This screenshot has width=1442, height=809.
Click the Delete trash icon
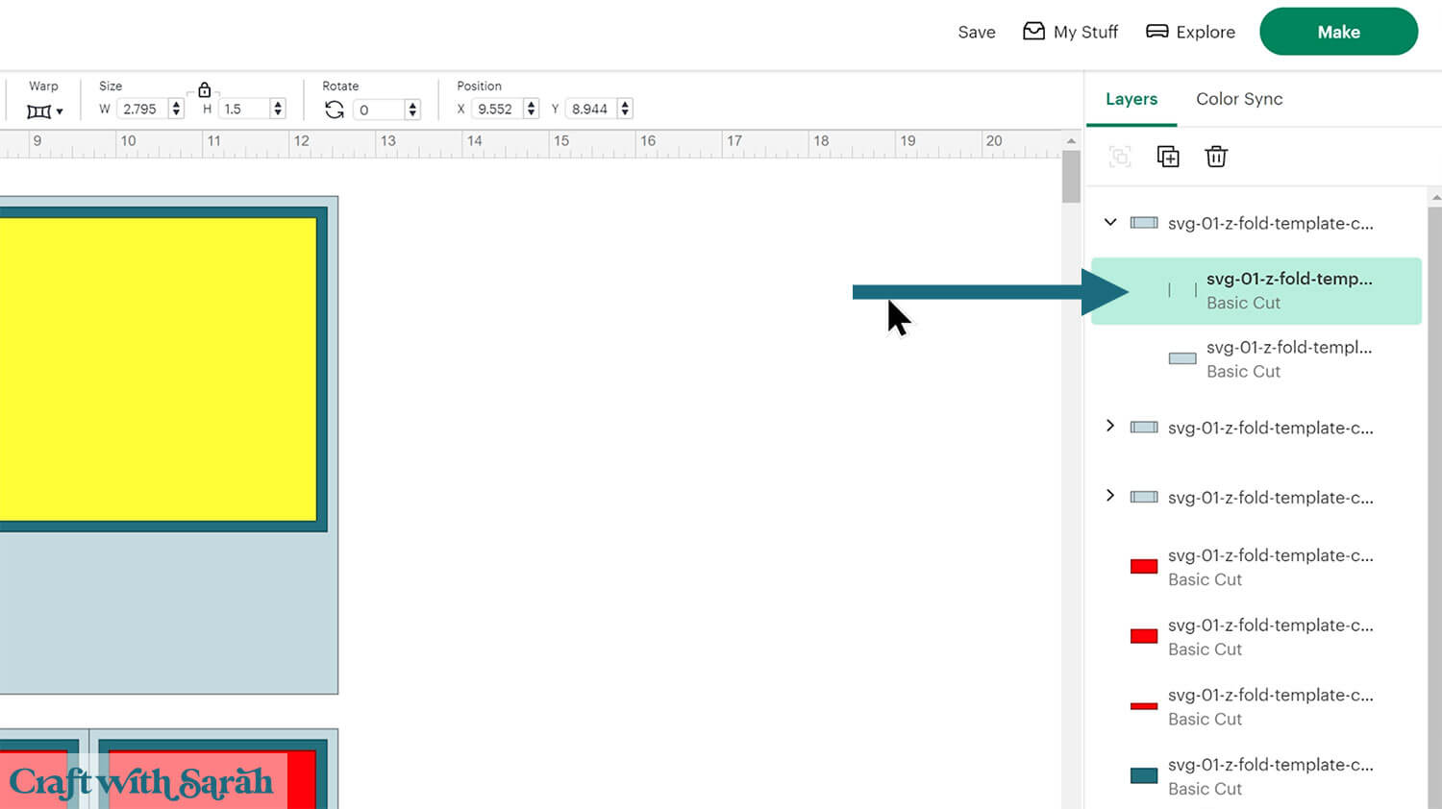point(1216,157)
